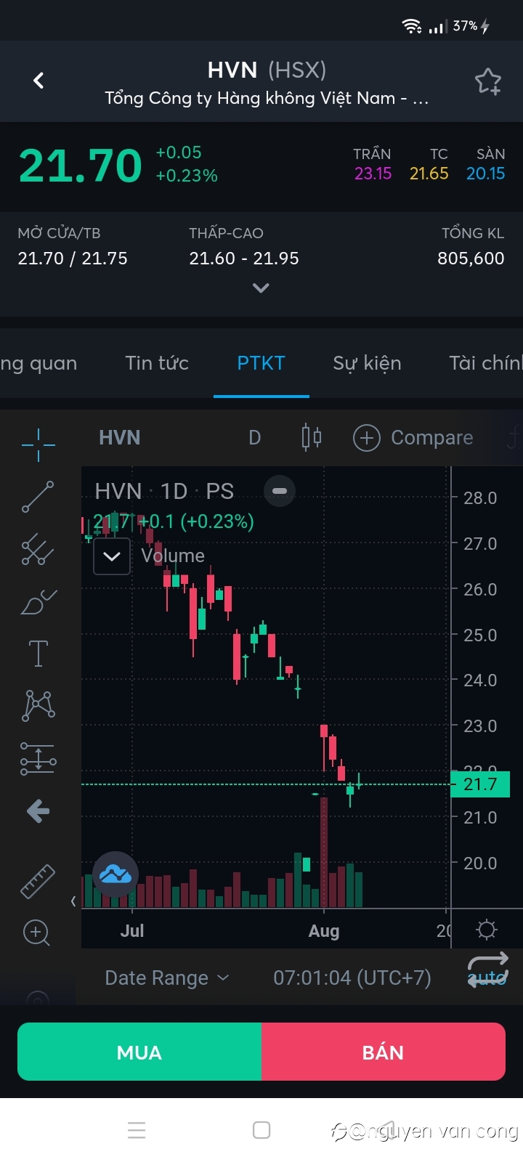The width and height of the screenshot is (523, 1162).
Task: Add HVN to watchlist with star icon
Action: (488, 81)
